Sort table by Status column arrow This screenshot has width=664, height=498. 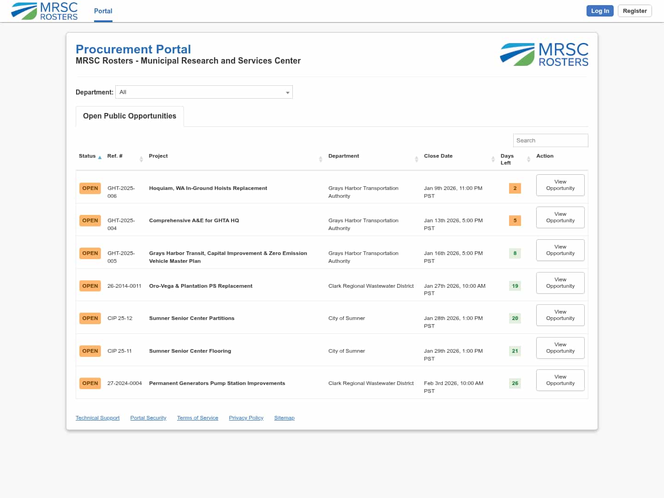click(x=100, y=157)
